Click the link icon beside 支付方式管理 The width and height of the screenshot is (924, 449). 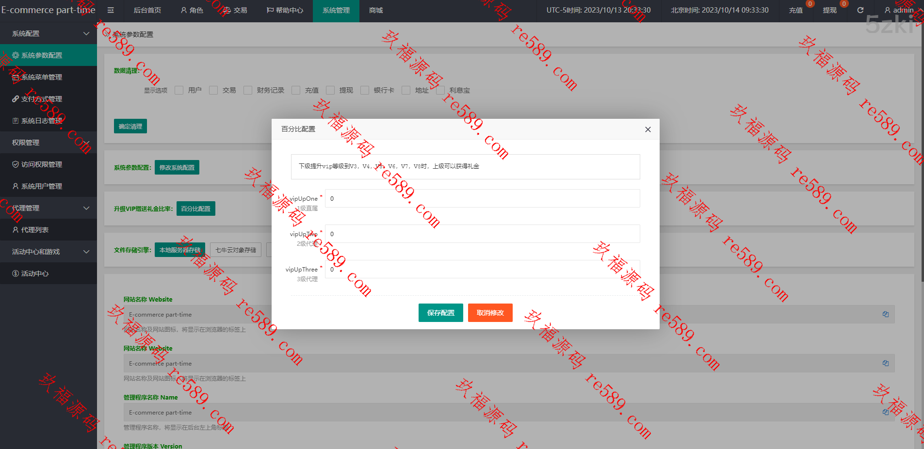click(16, 99)
